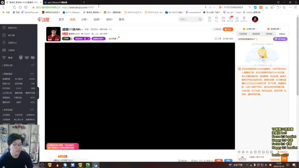Reload the page with refresh icon
The height and width of the screenshot is (168, 299).
pyautogui.click(x=15, y=7)
